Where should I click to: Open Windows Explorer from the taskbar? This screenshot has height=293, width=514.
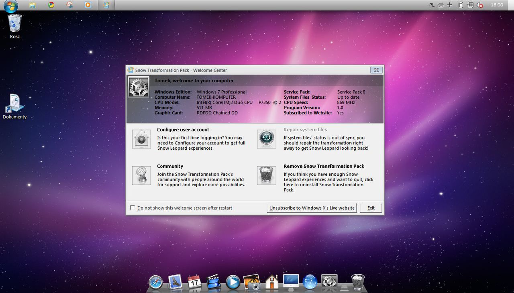[33, 5]
